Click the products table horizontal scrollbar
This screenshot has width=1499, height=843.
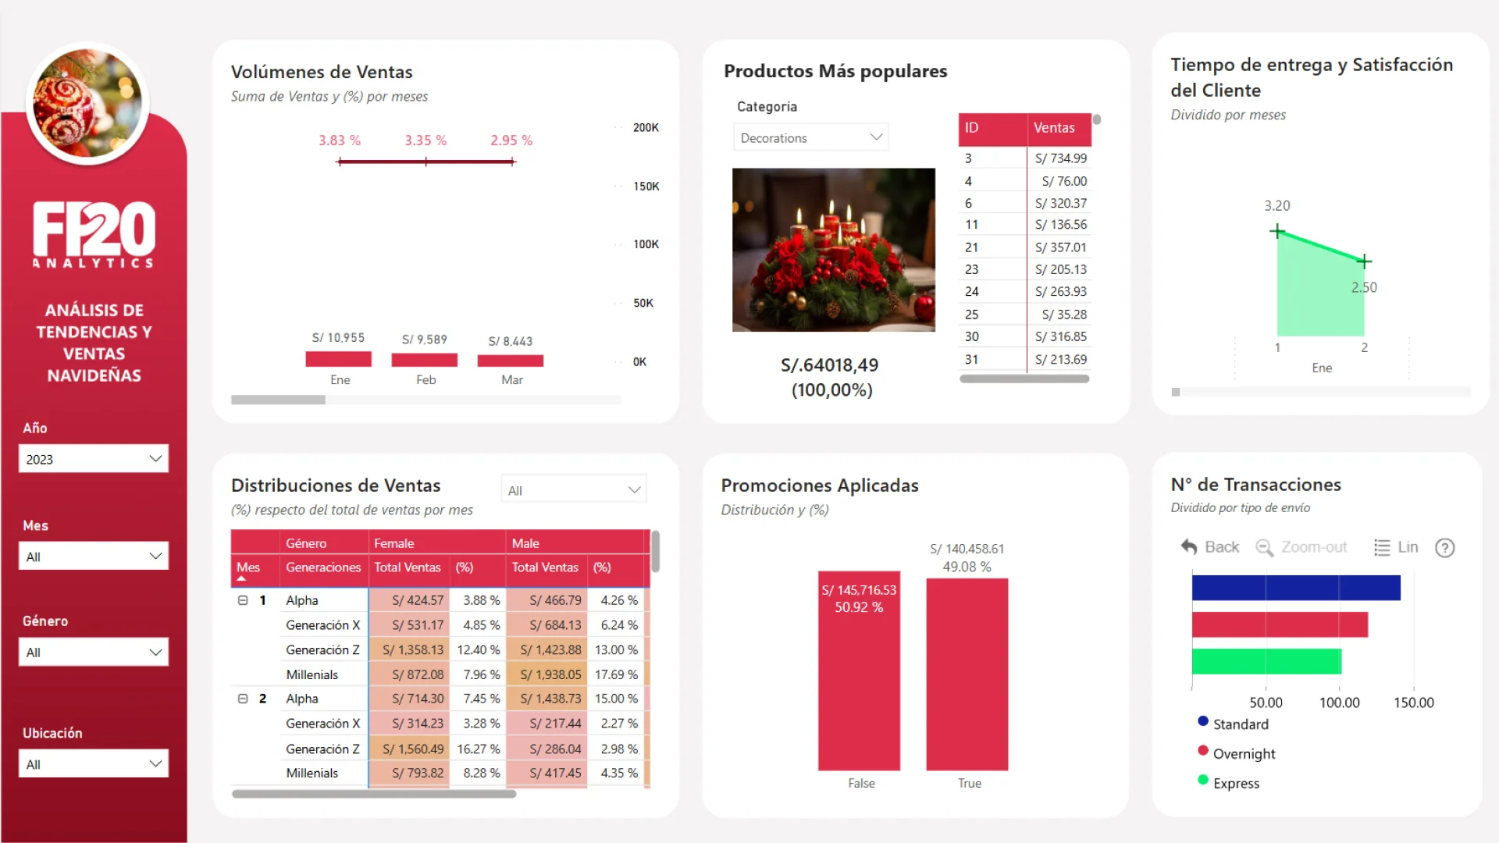coord(1024,379)
